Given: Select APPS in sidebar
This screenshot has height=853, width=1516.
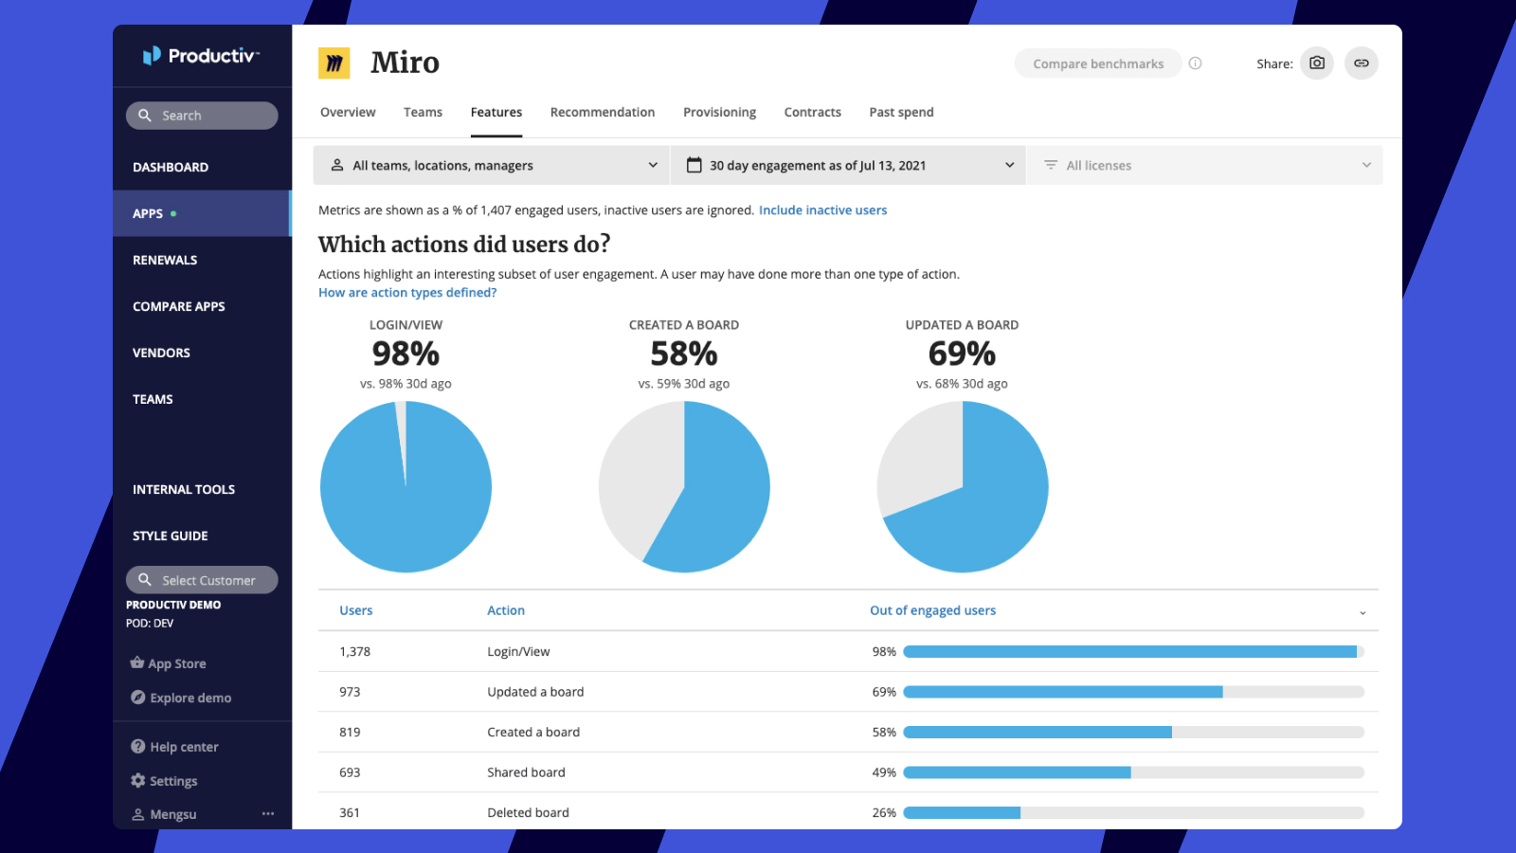Looking at the screenshot, I should pos(202,213).
